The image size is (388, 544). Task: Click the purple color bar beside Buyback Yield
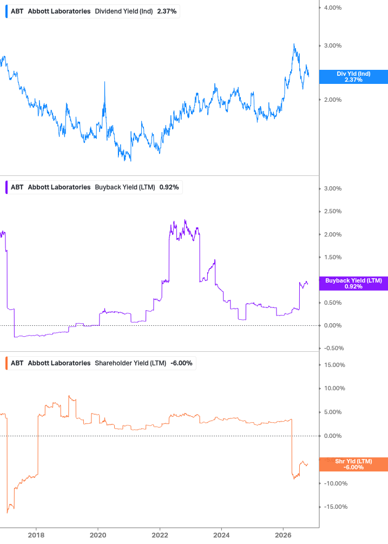(6, 187)
